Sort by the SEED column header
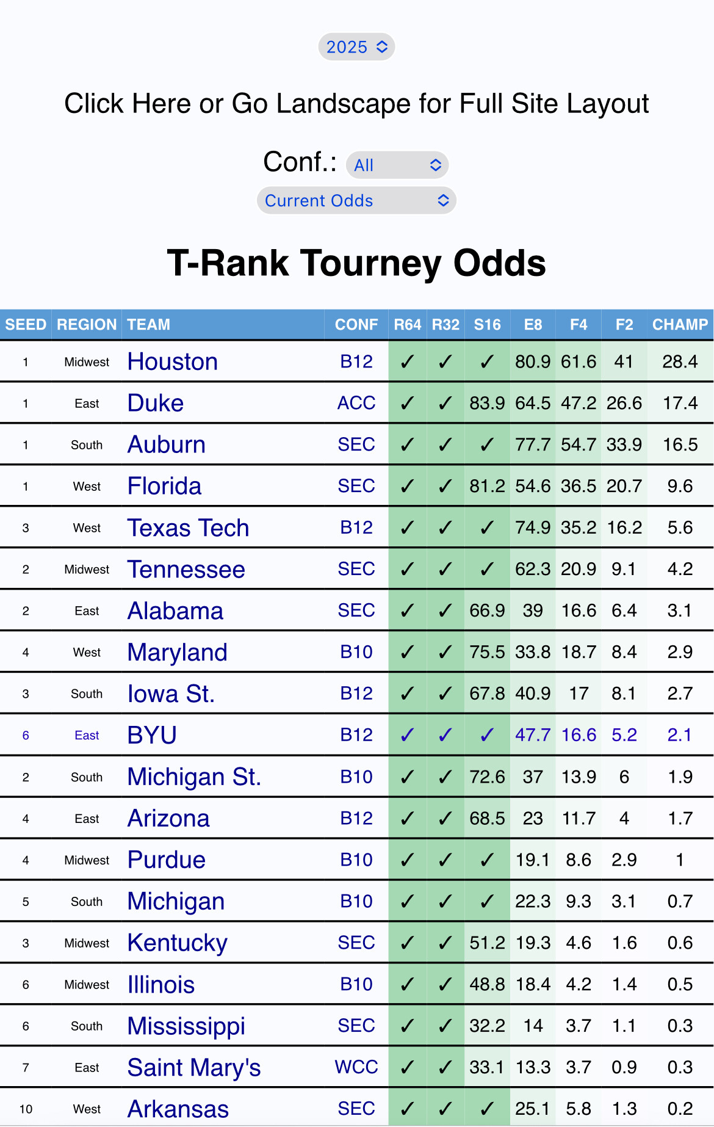 (26, 325)
